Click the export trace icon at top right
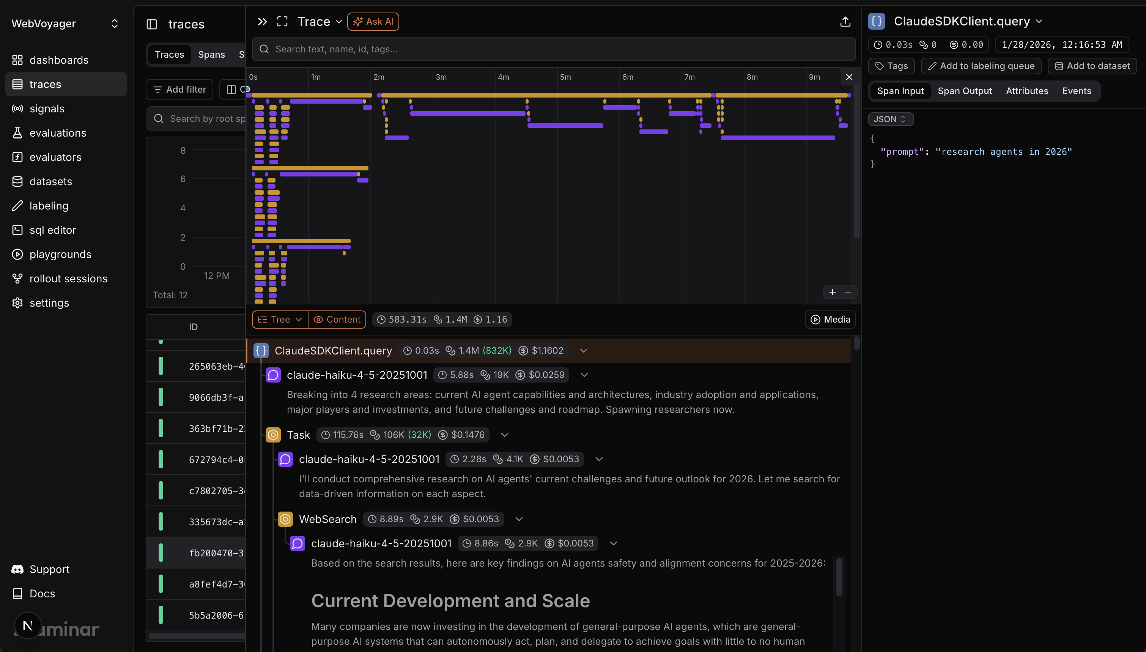The image size is (1146, 652). coord(845,21)
